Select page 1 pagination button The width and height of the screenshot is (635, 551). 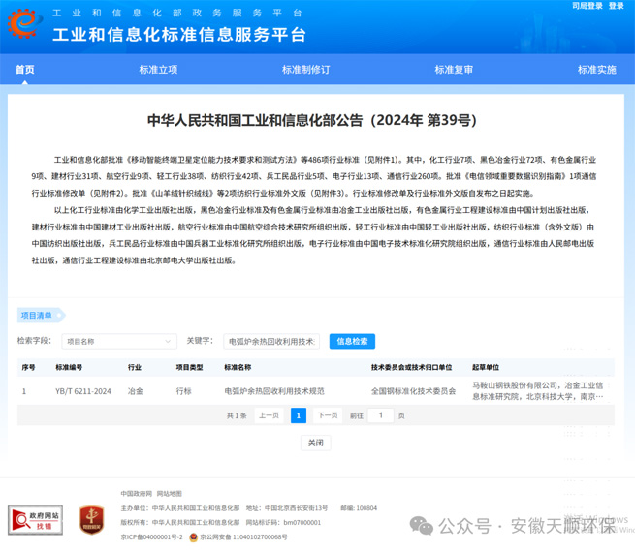299,415
